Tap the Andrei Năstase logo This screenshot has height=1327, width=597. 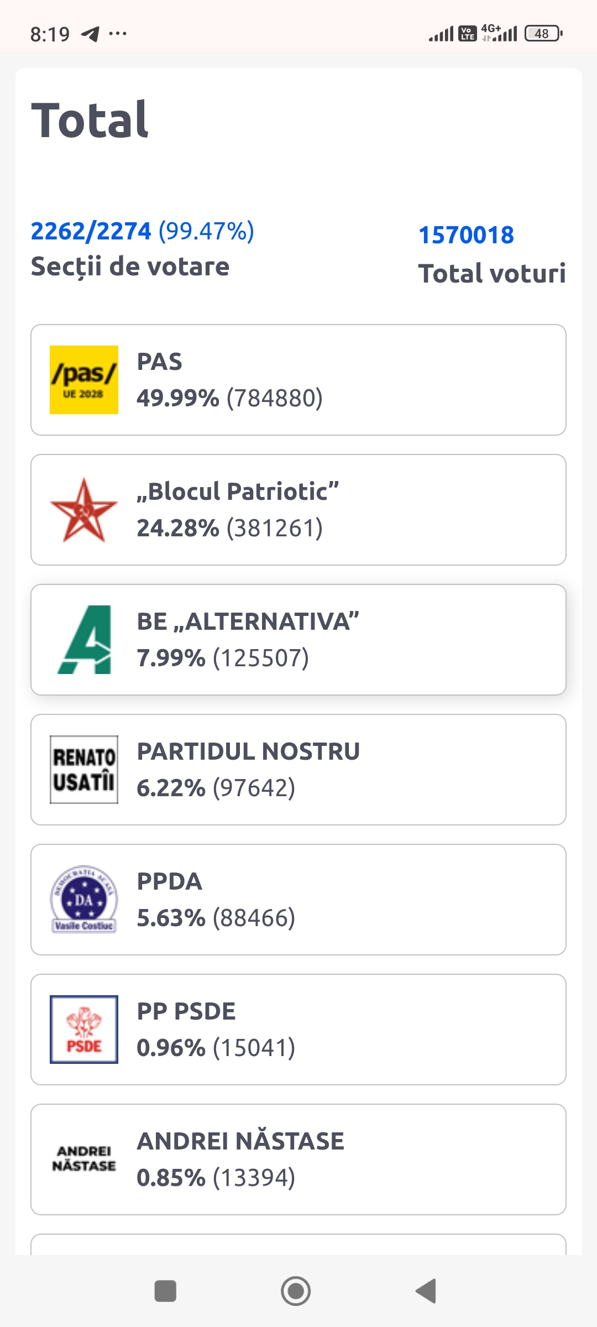[x=84, y=1158]
